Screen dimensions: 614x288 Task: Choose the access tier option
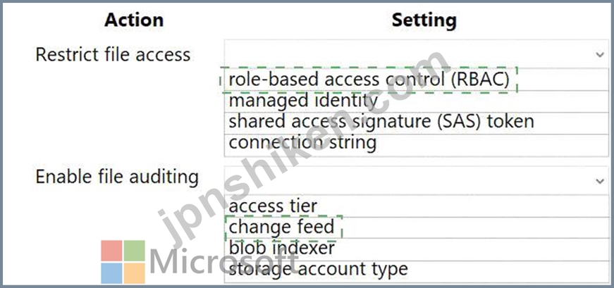point(416,206)
